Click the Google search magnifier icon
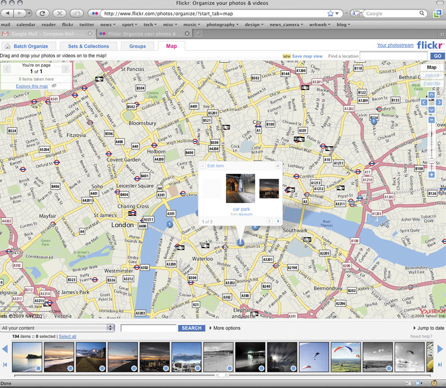The height and width of the screenshot is (388, 446). 422,13
